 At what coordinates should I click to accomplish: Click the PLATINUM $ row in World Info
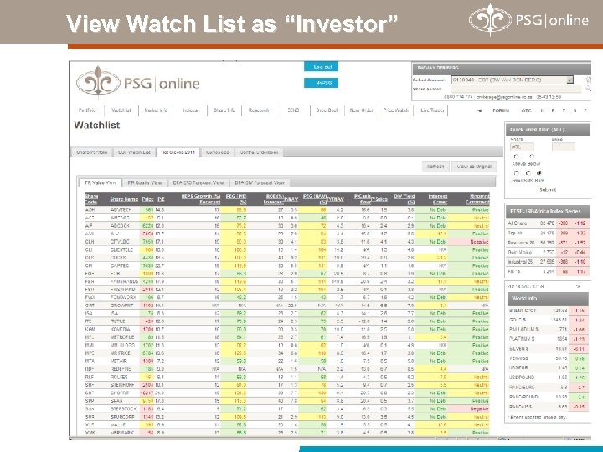click(547, 339)
